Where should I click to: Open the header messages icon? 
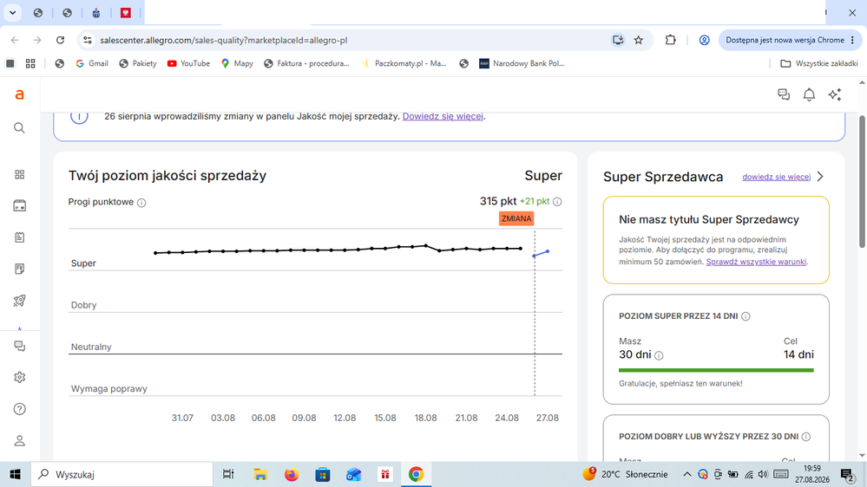tap(784, 94)
